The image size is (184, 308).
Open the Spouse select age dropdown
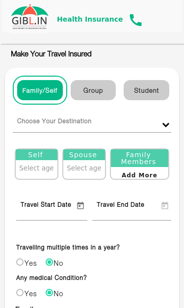pyautogui.click(x=84, y=168)
